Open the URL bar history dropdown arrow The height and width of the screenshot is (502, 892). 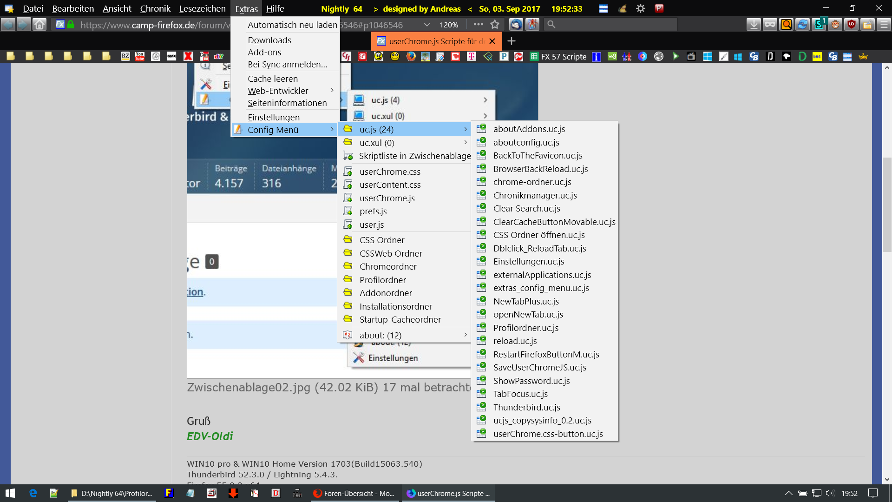[426, 25]
